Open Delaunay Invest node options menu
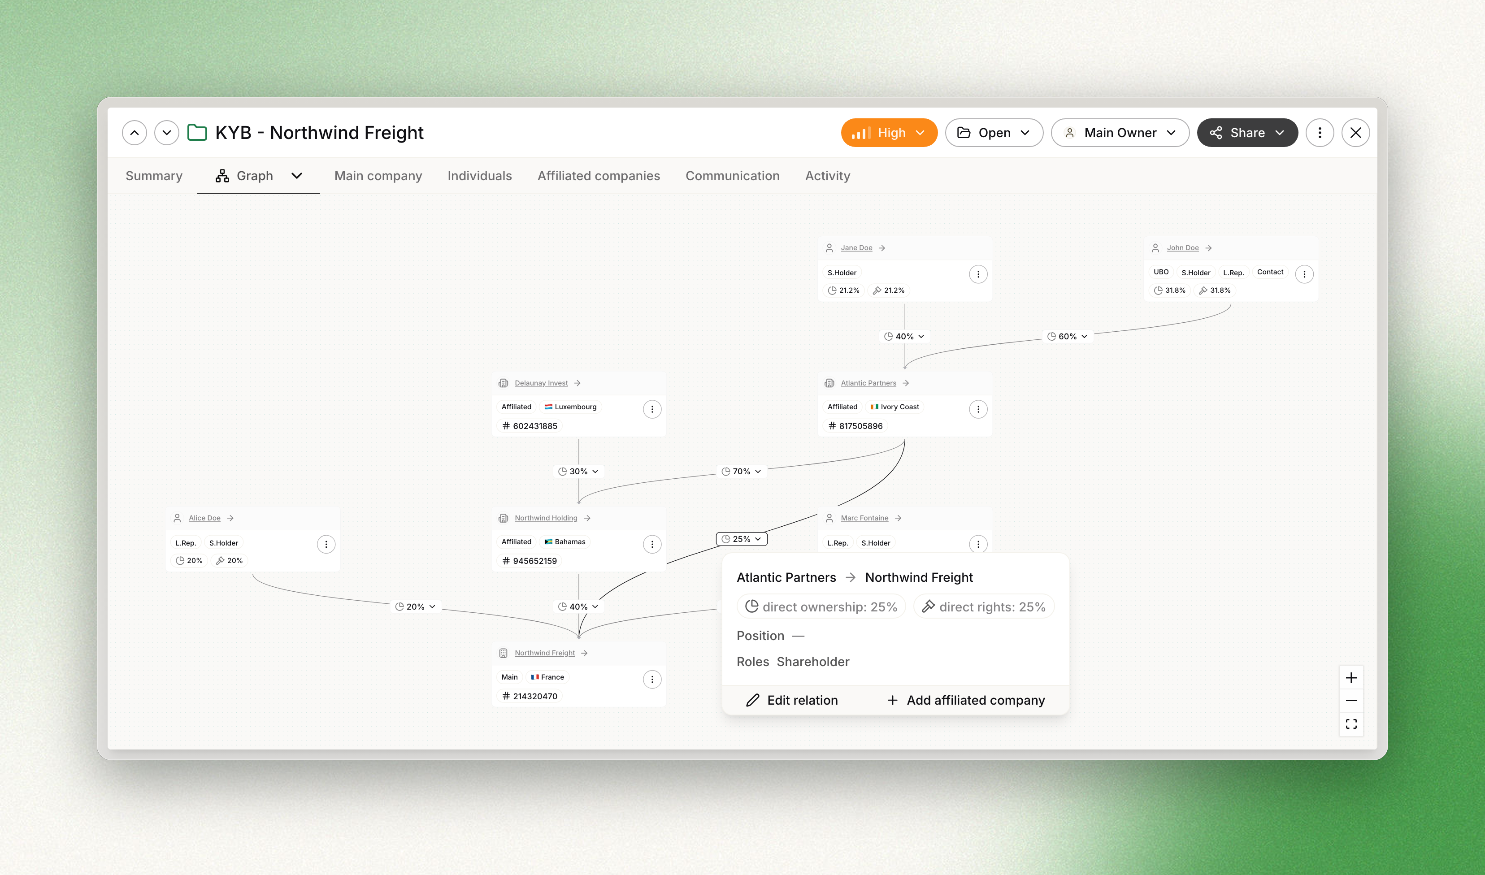Image resolution: width=1485 pixels, height=875 pixels. pos(652,409)
